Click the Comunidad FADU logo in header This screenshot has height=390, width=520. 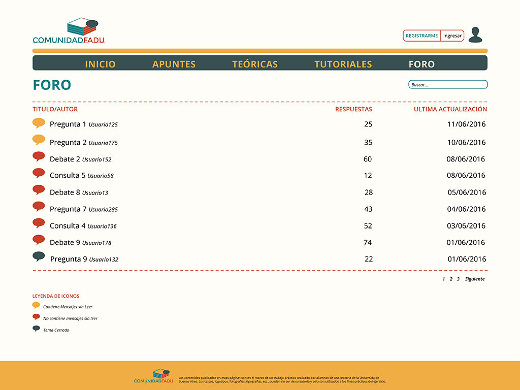pyautogui.click(x=69, y=31)
